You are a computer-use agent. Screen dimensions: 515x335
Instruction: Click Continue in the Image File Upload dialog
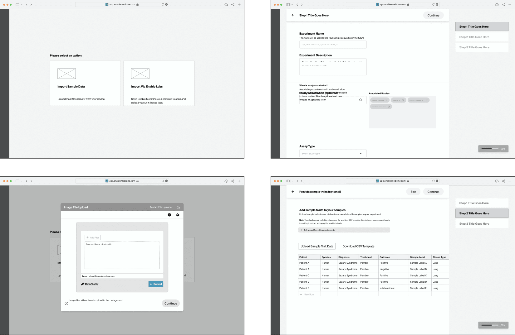(x=171, y=304)
